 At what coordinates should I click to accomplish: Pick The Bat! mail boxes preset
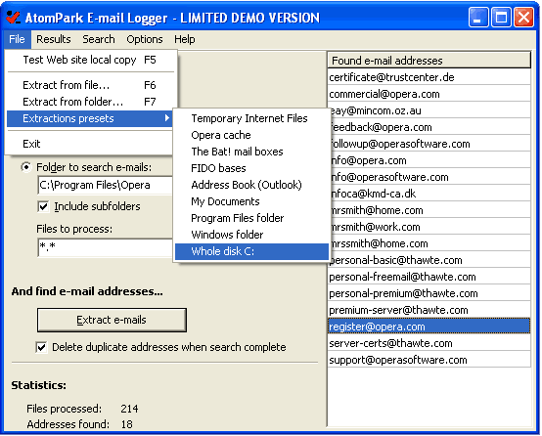pyautogui.click(x=251, y=152)
